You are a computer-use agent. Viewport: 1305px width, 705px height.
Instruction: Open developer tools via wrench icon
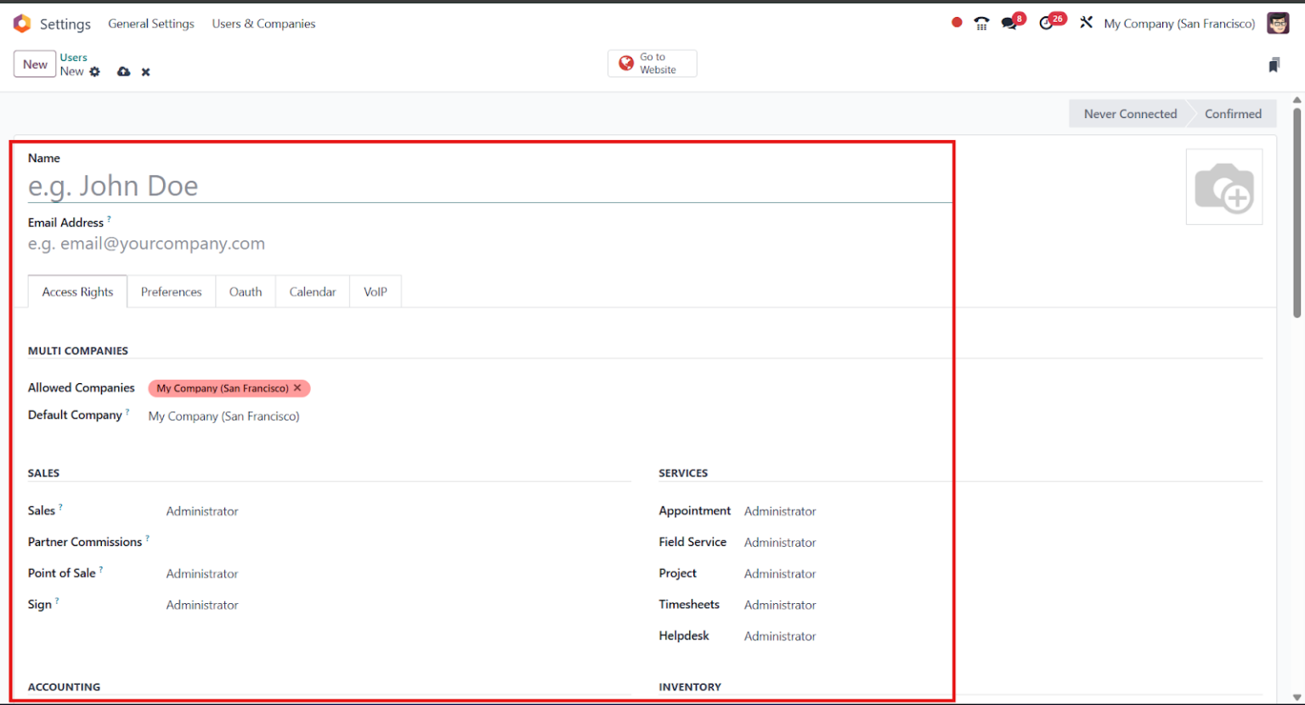tap(1086, 23)
